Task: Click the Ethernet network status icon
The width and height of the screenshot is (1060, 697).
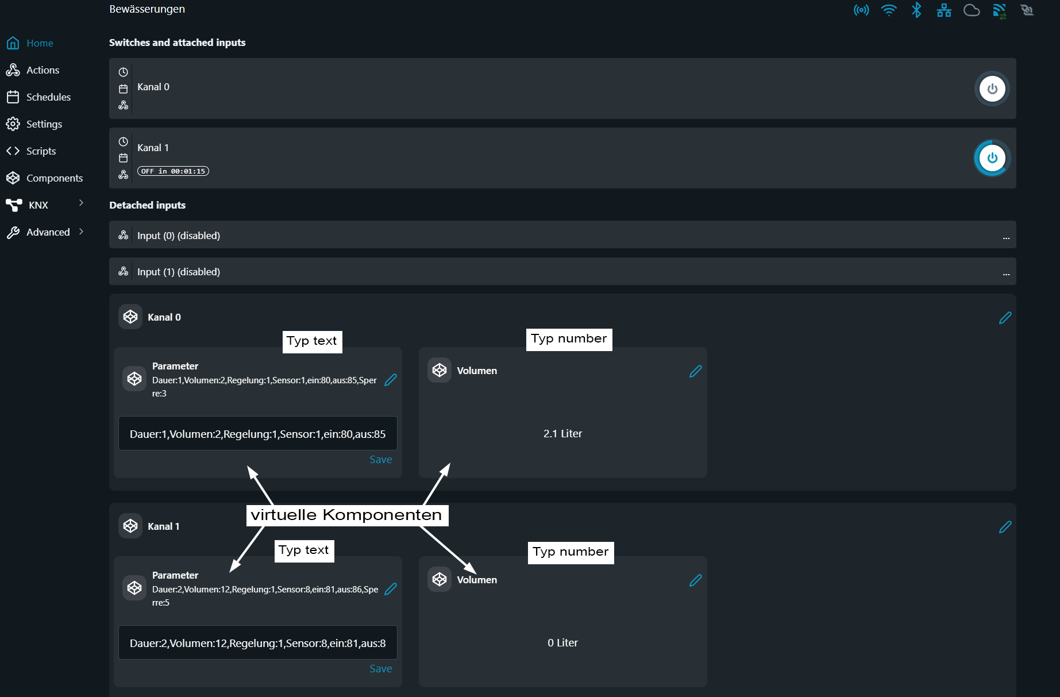Action: click(944, 10)
